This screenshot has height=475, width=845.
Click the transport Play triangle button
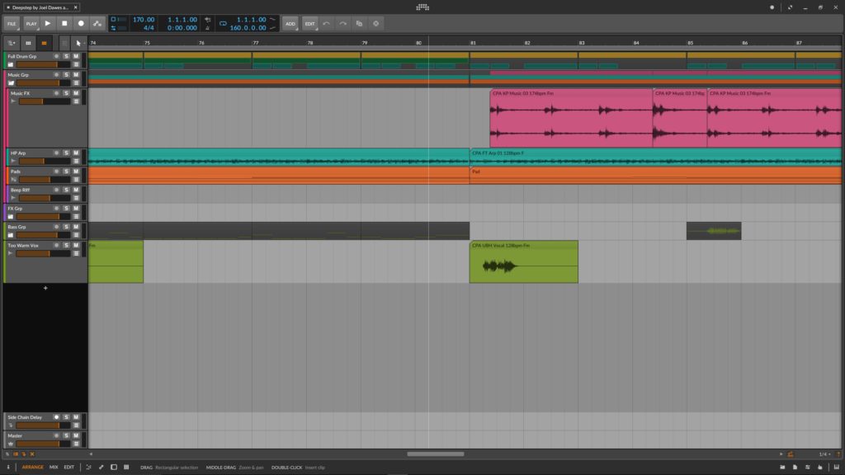pos(47,24)
